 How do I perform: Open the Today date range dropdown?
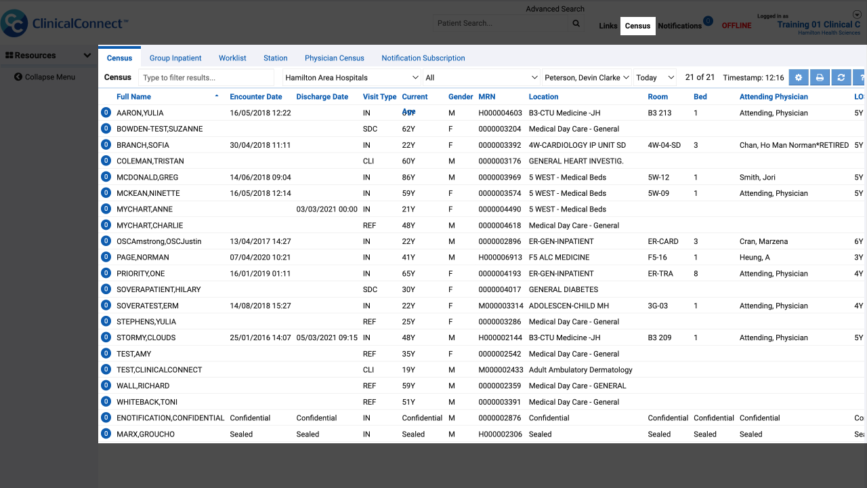tap(655, 77)
